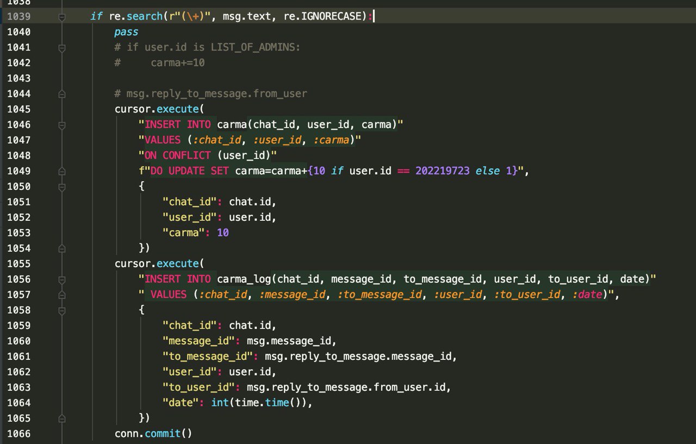Click the "date" key on line 1064
The height and width of the screenshot is (444, 696).
181,403
